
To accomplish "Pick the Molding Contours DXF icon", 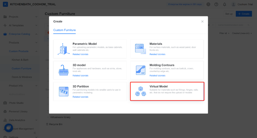I will coord(141,70).
